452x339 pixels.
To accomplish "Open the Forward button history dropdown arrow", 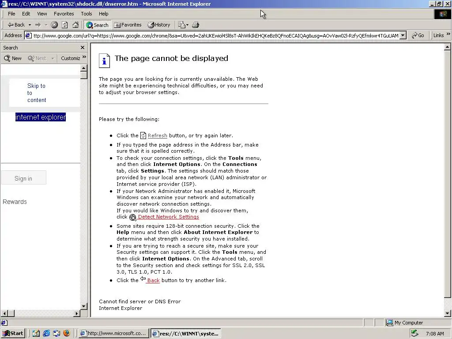I will (46, 25).
